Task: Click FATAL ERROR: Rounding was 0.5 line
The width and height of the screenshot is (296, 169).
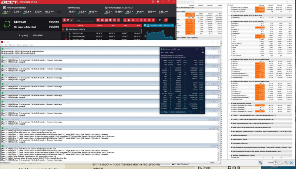Action: pos(29,156)
